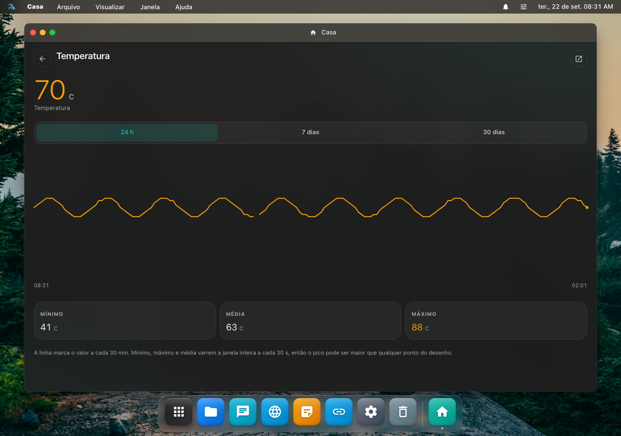
Task: Click the Temperatura page heading
Action: tap(83, 56)
